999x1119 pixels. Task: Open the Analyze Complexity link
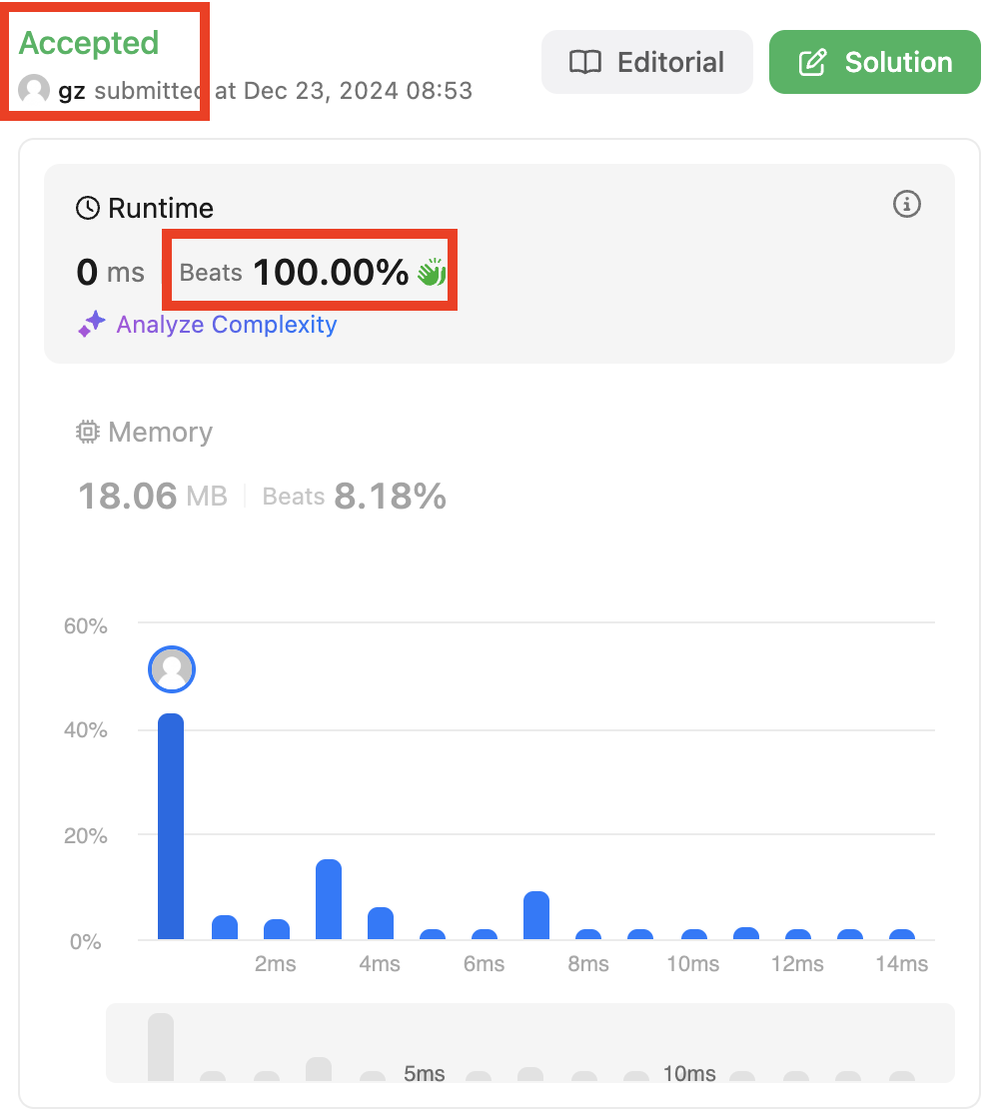(226, 325)
